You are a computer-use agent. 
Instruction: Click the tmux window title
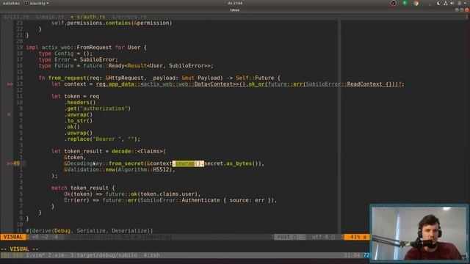click(x=235, y=10)
